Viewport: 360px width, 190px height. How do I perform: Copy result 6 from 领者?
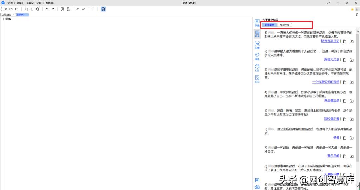pyautogui.click(x=344, y=138)
